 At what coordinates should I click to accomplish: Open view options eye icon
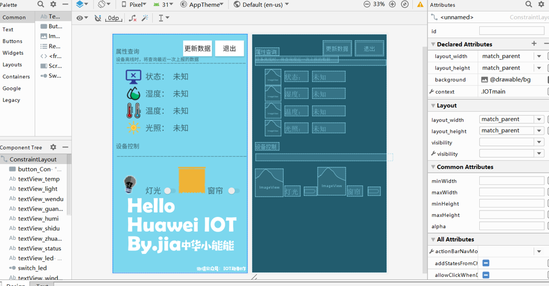(x=82, y=18)
